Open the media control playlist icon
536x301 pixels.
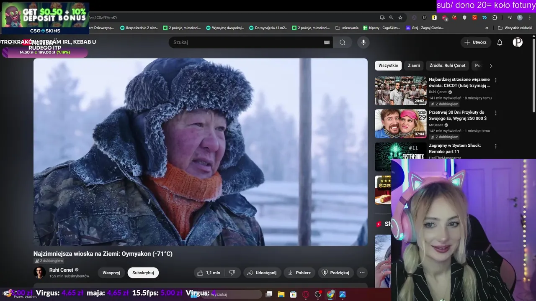pos(510,18)
